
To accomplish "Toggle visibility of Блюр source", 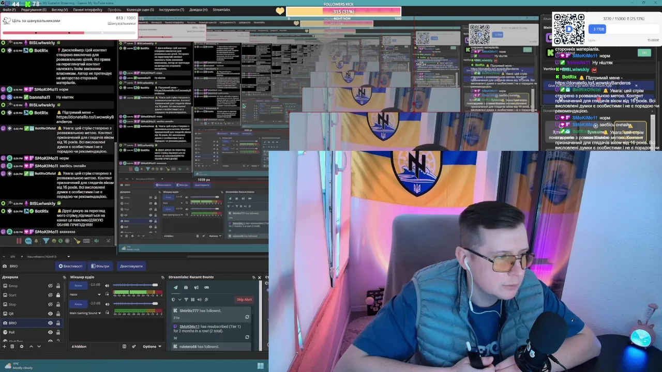I will pyautogui.click(x=50, y=286).
